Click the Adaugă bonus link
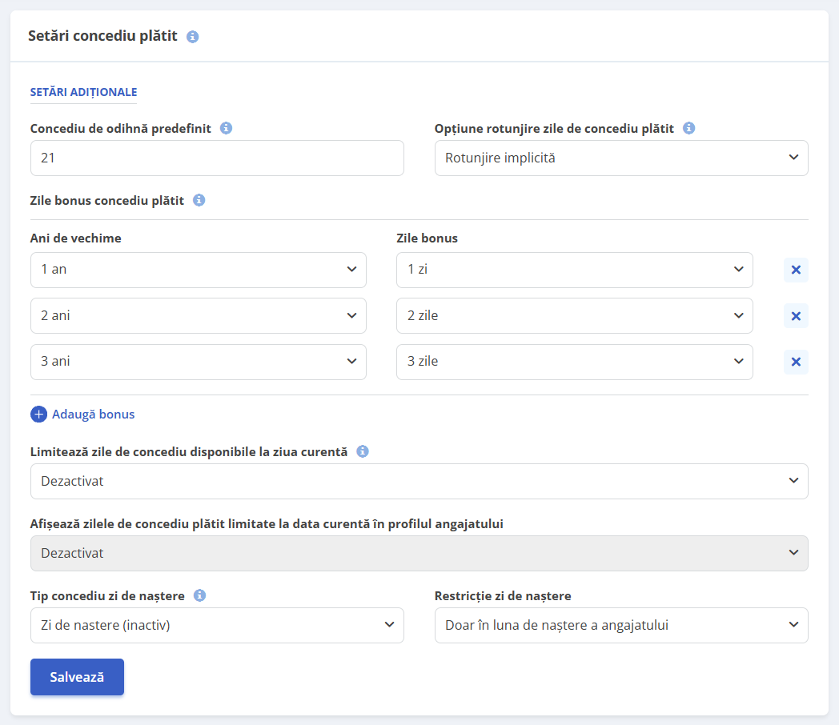 tap(93, 415)
